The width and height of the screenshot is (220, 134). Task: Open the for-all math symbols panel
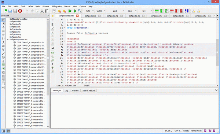point(3,50)
